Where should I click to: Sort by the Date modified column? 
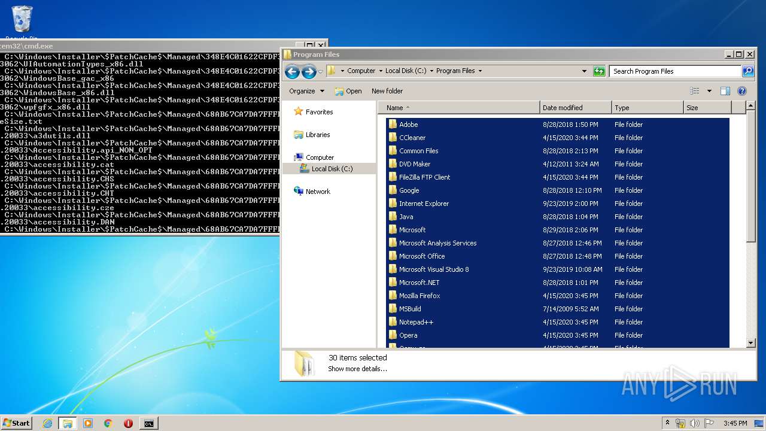pyautogui.click(x=576, y=108)
